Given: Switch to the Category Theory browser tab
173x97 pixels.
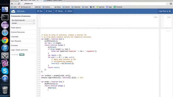Looking at the screenshot, I should click(x=54, y=1).
